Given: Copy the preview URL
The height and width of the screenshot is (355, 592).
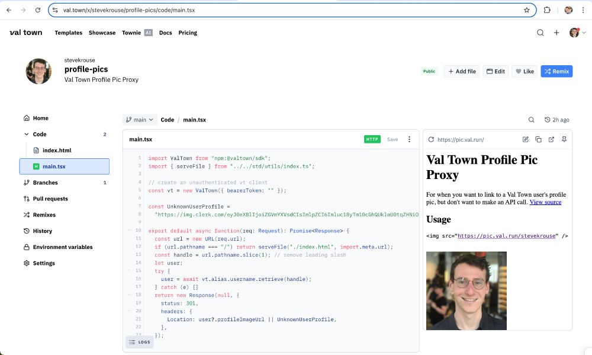Looking at the screenshot, I should pos(538,139).
